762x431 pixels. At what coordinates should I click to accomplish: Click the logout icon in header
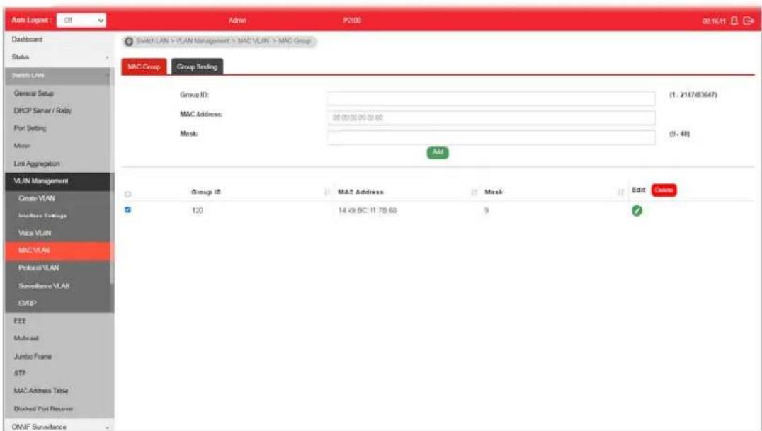point(749,21)
